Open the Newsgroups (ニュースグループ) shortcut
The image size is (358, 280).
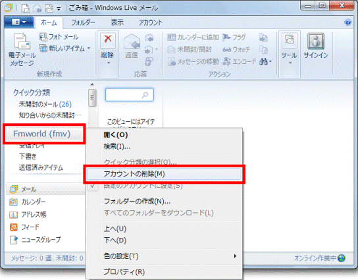point(35,240)
